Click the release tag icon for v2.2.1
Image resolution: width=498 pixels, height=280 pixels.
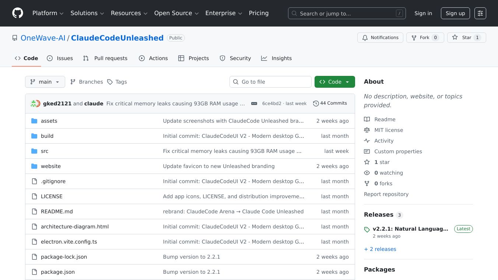pyautogui.click(x=367, y=230)
